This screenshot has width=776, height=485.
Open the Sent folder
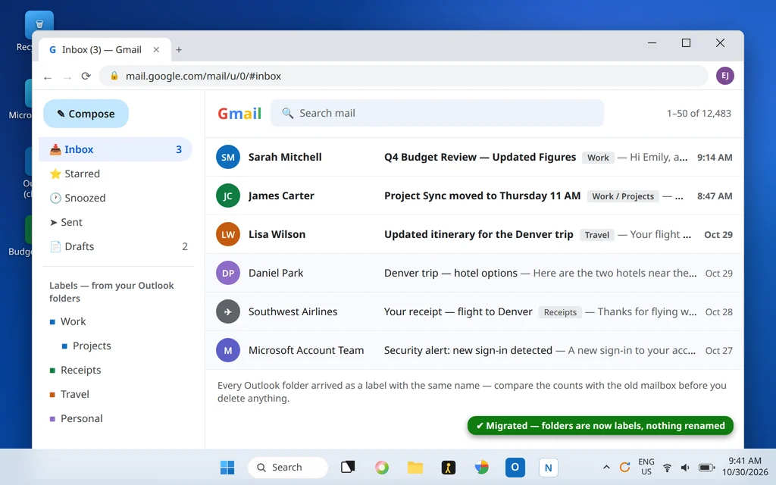(x=115, y=222)
